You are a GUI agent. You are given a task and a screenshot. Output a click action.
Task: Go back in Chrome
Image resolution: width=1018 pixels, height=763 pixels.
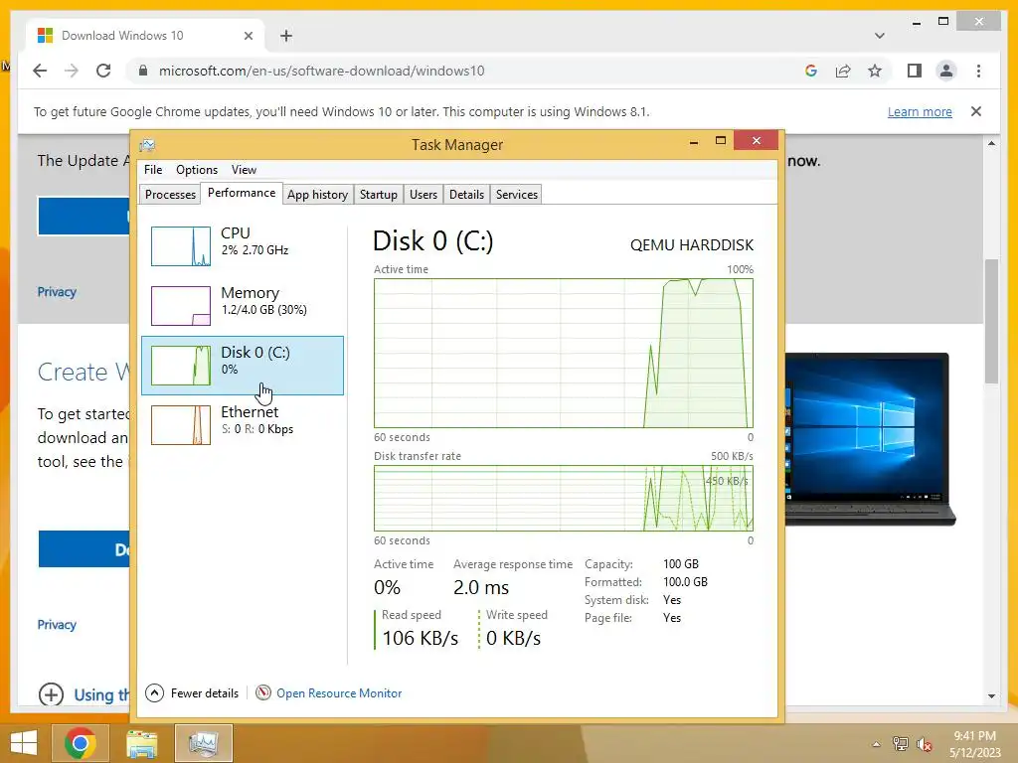40,71
